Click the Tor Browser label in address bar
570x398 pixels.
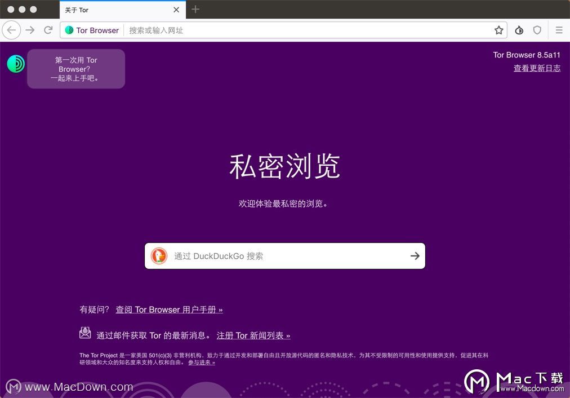click(97, 30)
